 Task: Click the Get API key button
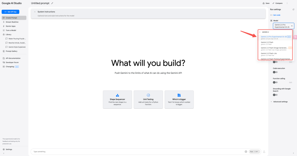[10, 12]
